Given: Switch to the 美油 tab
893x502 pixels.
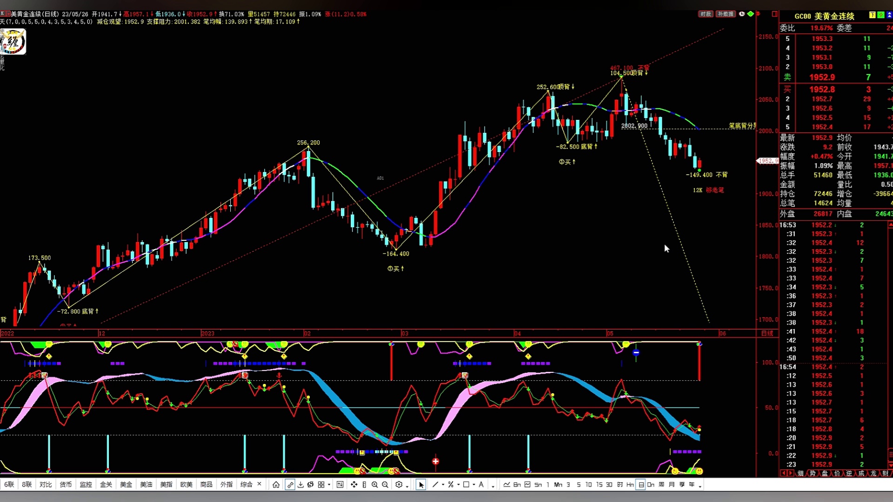Looking at the screenshot, I should (x=146, y=485).
